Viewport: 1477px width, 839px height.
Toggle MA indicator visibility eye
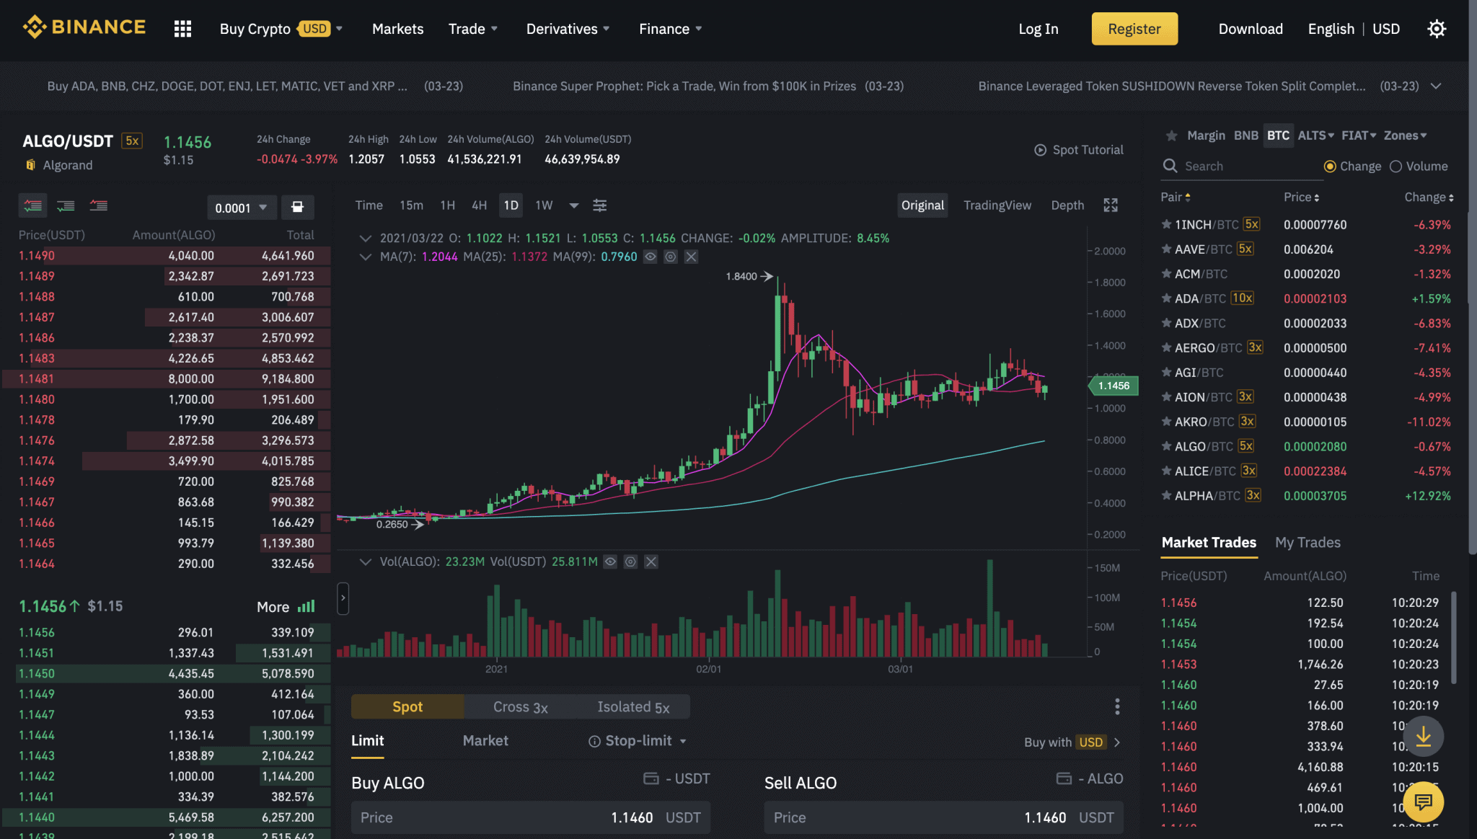click(650, 257)
